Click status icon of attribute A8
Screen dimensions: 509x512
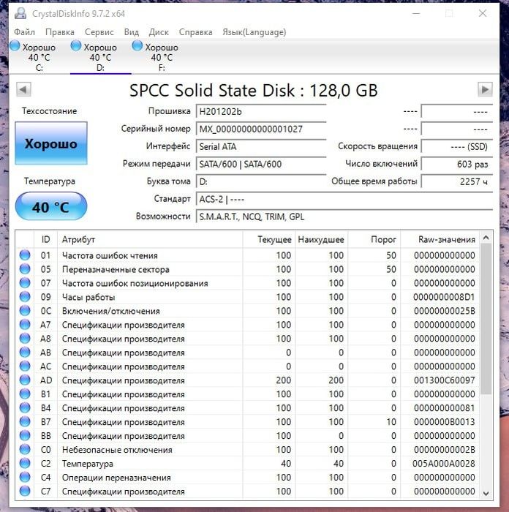[x=25, y=338]
